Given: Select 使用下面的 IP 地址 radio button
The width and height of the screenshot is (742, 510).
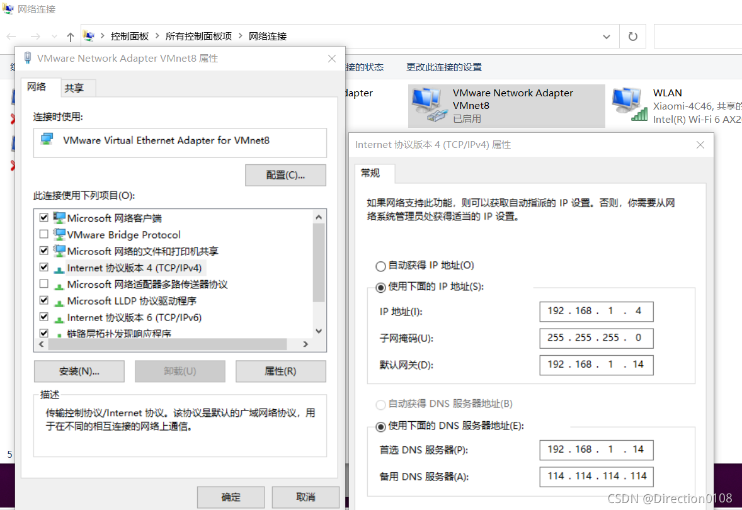Looking at the screenshot, I should tap(380, 287).
